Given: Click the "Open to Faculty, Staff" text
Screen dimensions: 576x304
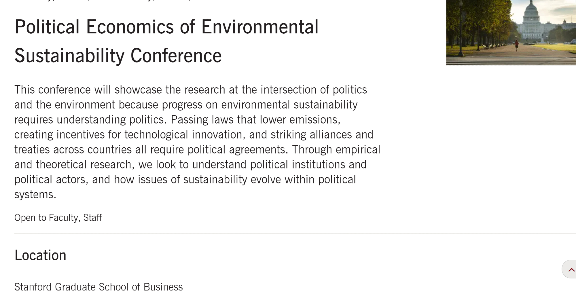Looking at the screenshot, I should tap(58, 218).
